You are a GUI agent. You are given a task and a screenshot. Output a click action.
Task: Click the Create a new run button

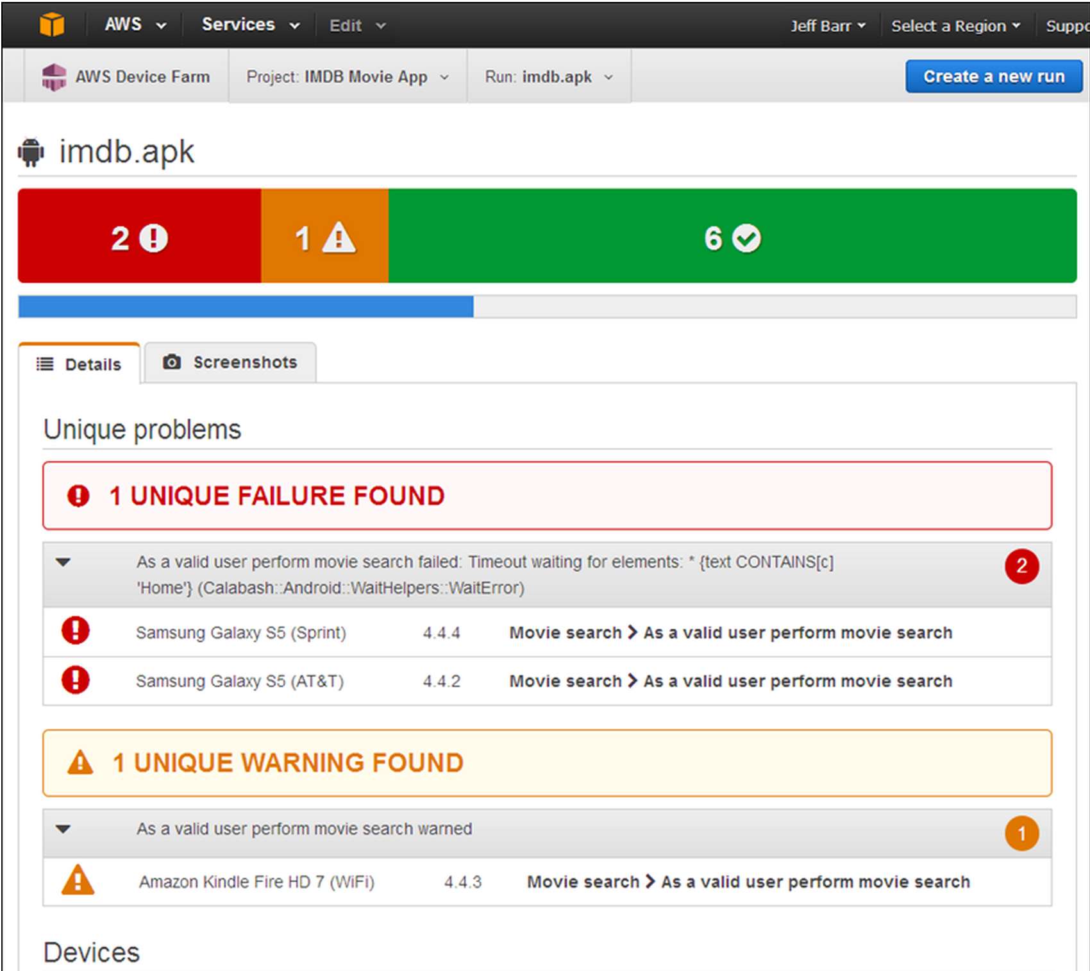coord(993,76)
